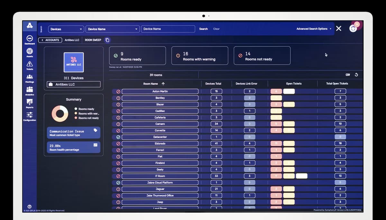
Task: Open the help question mark icon
Action: pyautogui.click(x=30, y=206)
